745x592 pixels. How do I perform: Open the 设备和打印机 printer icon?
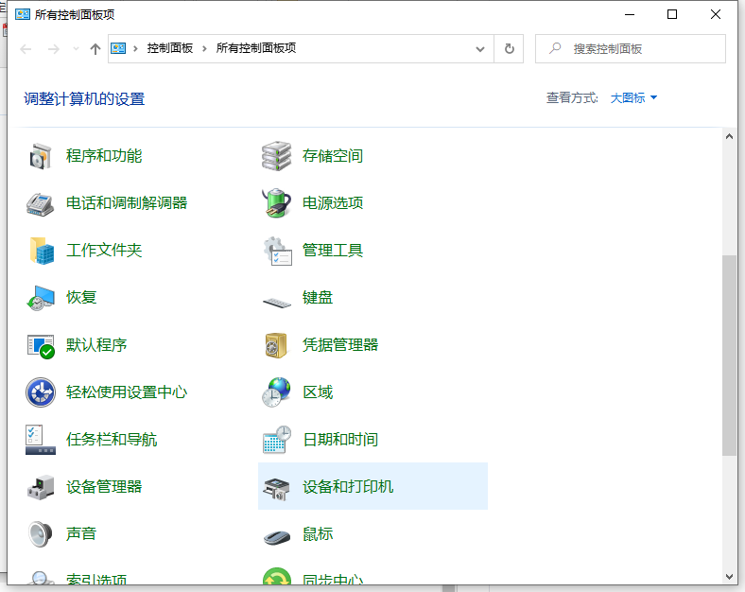(276, 488)
